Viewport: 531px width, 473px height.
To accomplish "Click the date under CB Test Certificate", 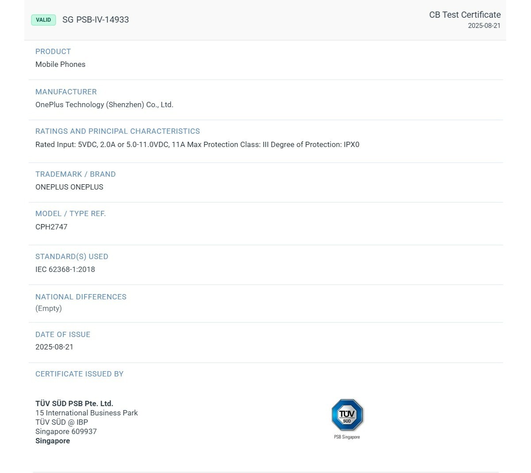I will tap(484, 26).
